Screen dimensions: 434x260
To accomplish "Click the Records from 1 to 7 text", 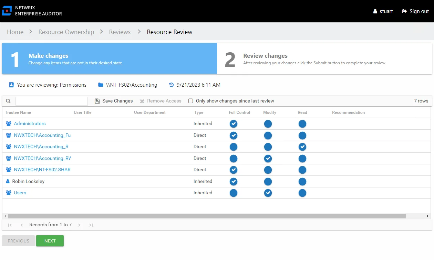I will click(x=50, y=225).
